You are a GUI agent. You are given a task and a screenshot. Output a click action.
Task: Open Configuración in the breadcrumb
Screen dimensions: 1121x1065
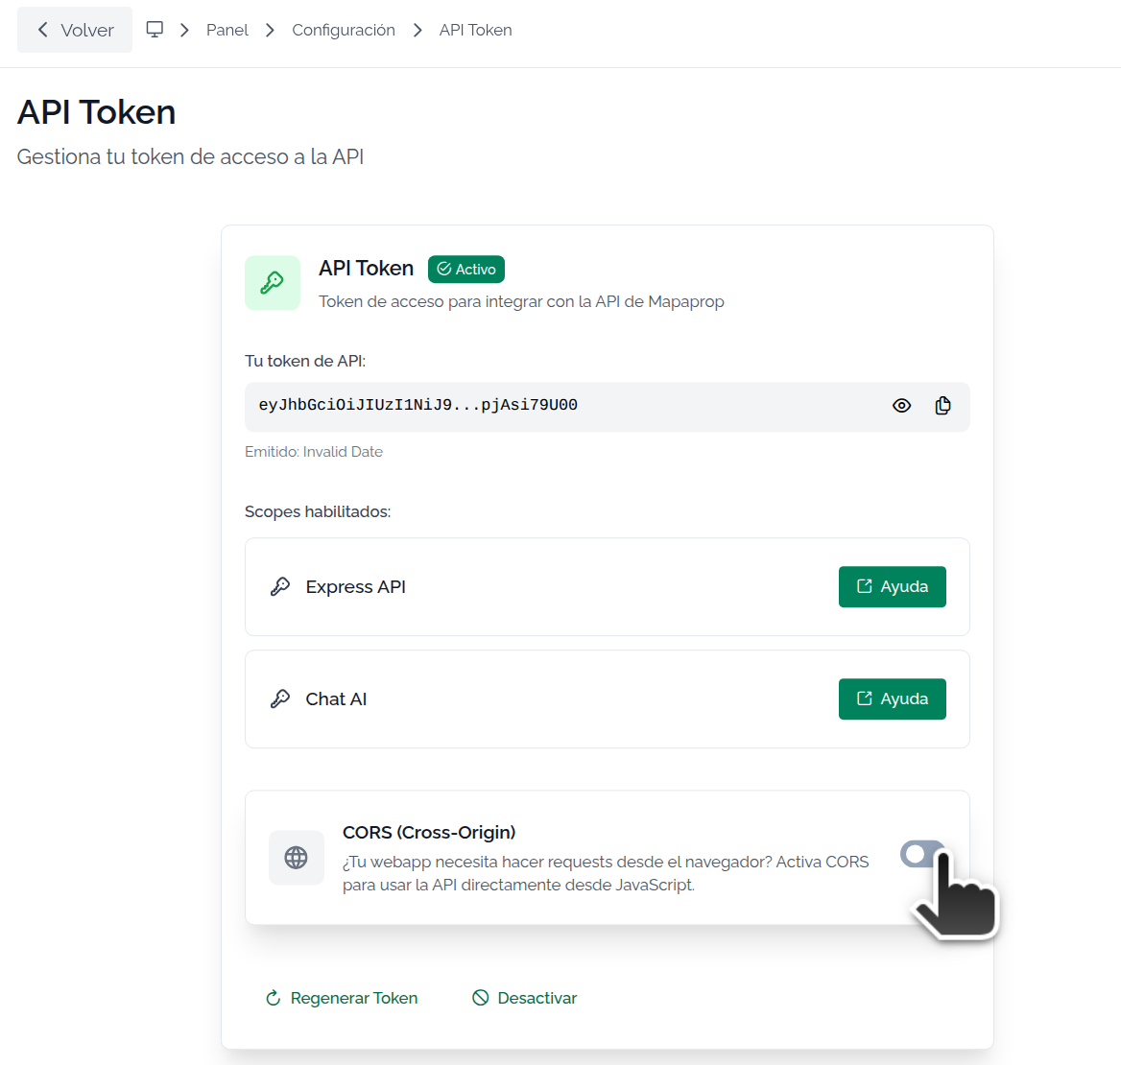click(344, 30)
